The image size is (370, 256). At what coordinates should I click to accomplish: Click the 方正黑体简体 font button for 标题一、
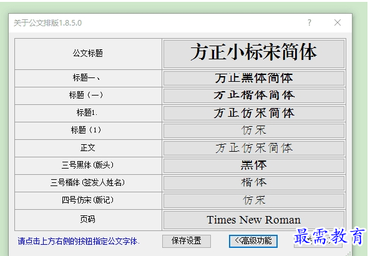(254, 78)
